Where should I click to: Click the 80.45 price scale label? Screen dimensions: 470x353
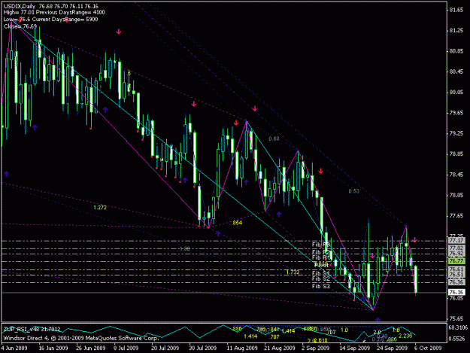[456, 72]
